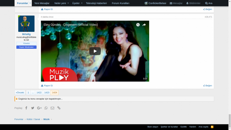Go to previous page with Önceki
The image size is (231, 130).
click(x=20, y=93)
